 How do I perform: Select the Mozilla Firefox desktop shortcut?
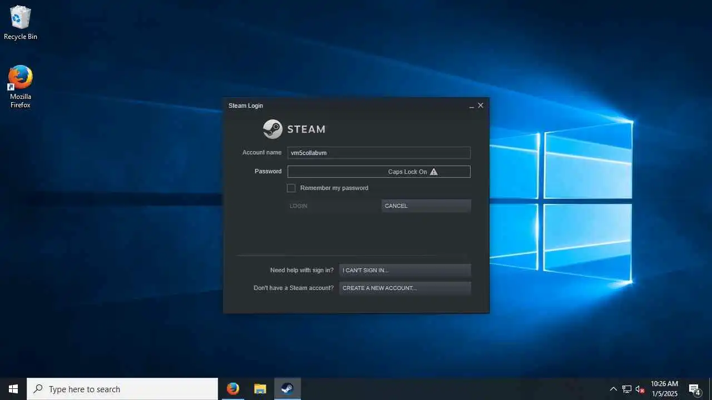(x=21, y=87)
